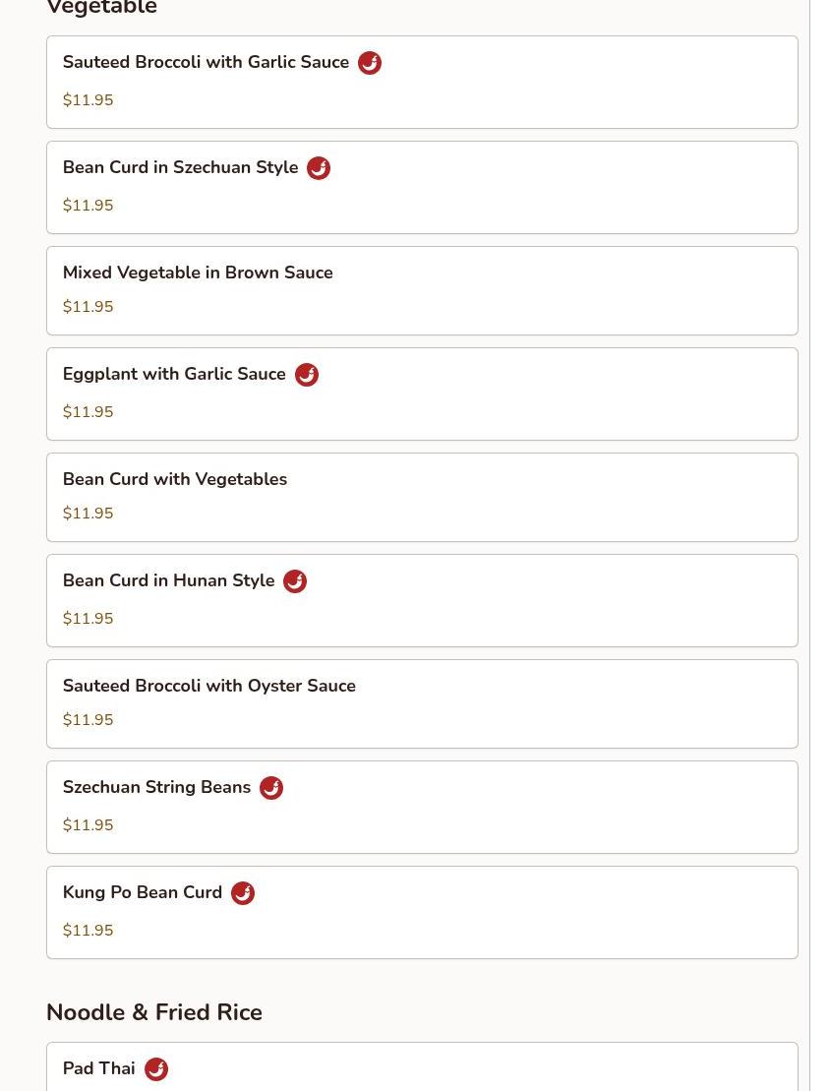Select Bean Curd with Vegetables

coord(175,479)
